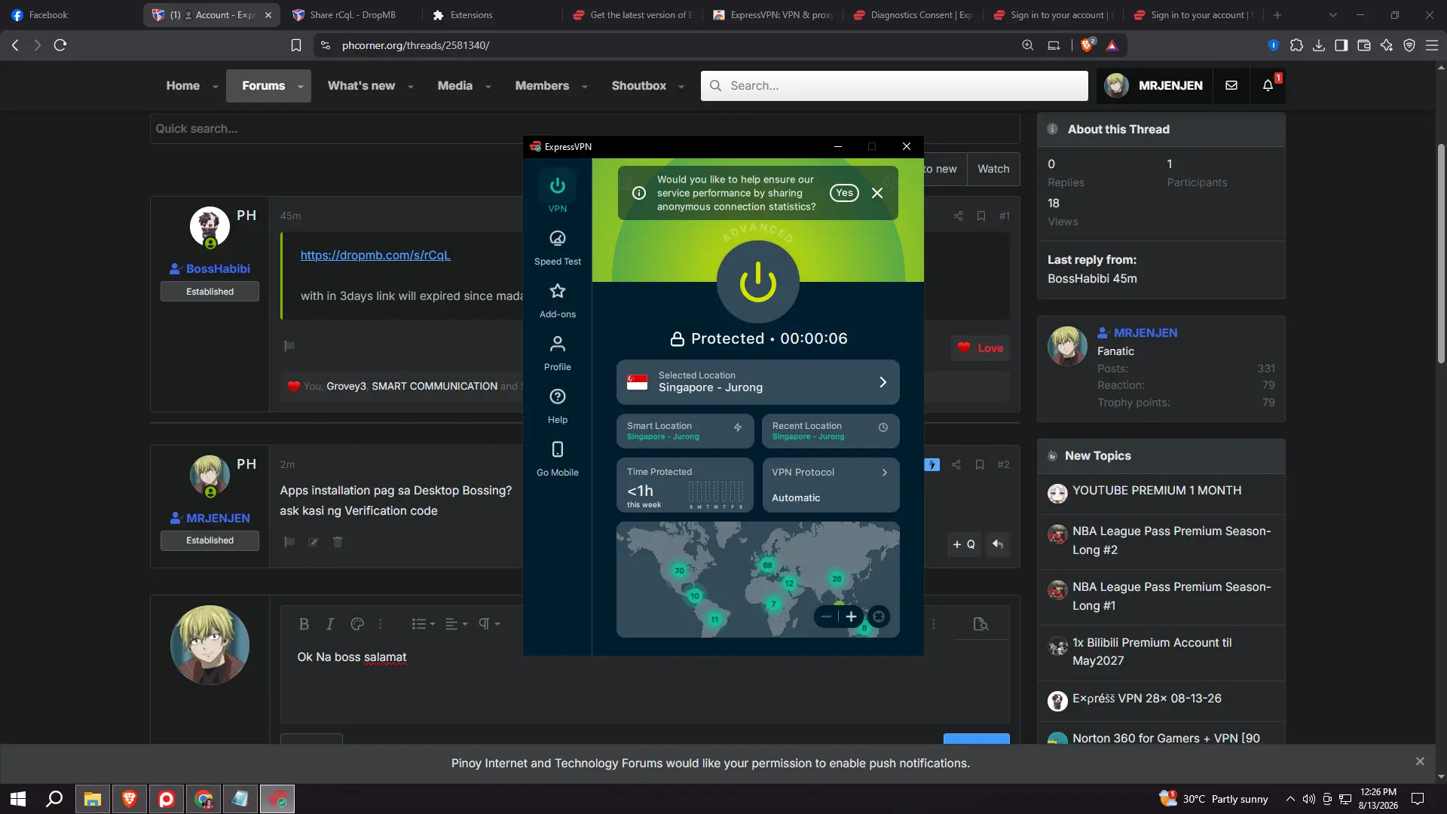
Task: Choose Recent Location Singapore - Jurong
Action: pos(831,431)
